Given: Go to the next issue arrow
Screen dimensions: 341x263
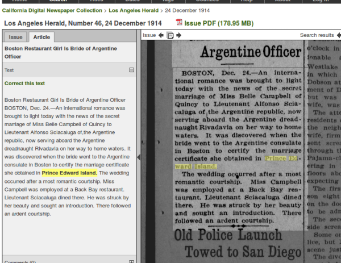Looking at the screenshot, I should (x=179, y=35).
